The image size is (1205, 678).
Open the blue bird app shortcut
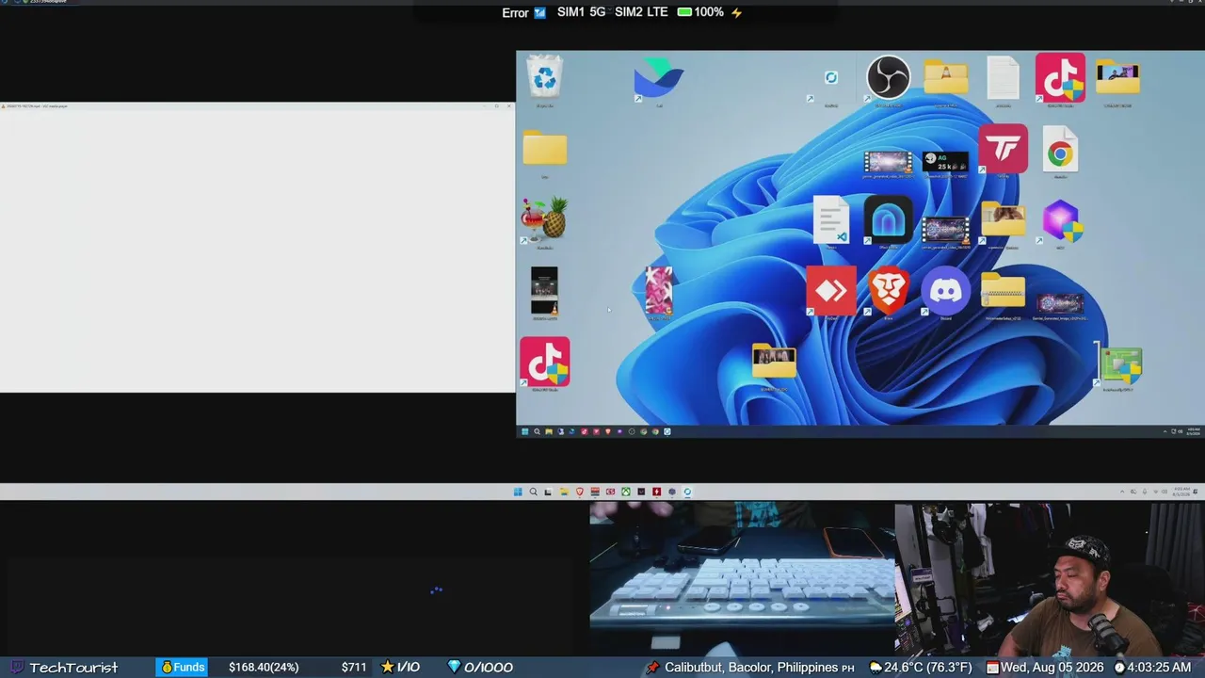659,77
